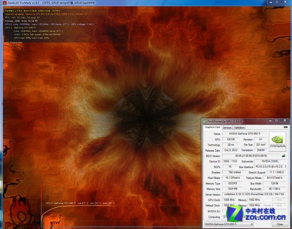Open the Validation tab in GPU-Z
The height and width of the screenshot is (229, 292).
pyautogui.click(x=239, y=127)
